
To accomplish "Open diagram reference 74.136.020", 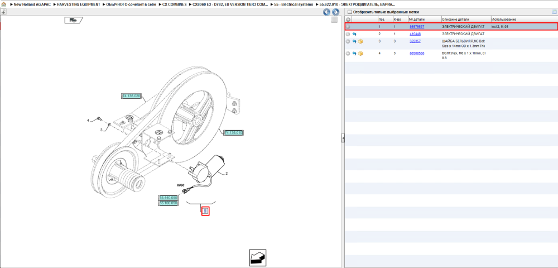I will (131, 96).
